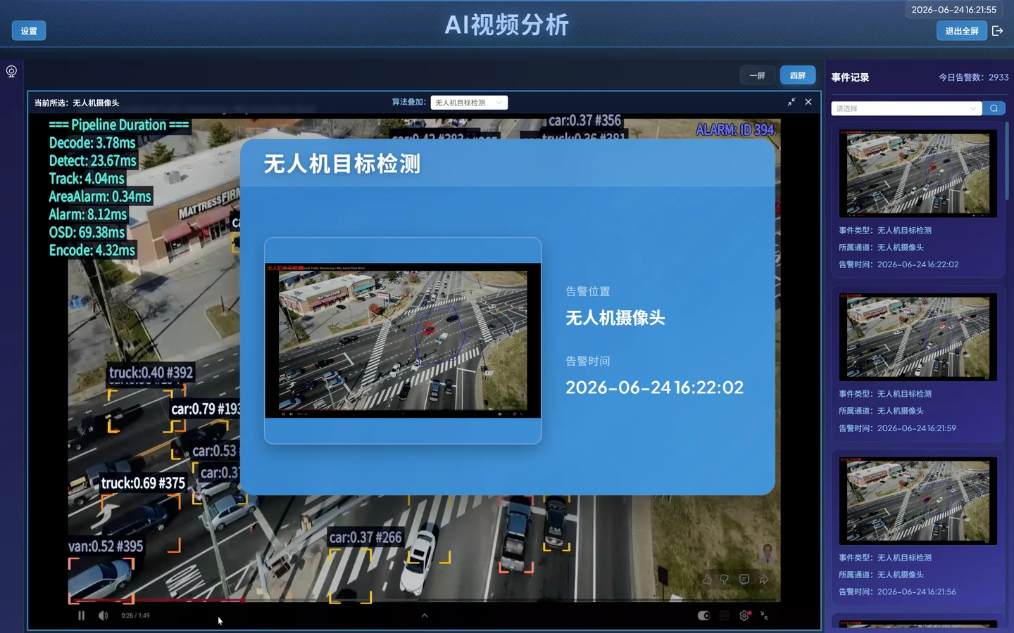
Task: Pause the video playback
Action: 81,615
